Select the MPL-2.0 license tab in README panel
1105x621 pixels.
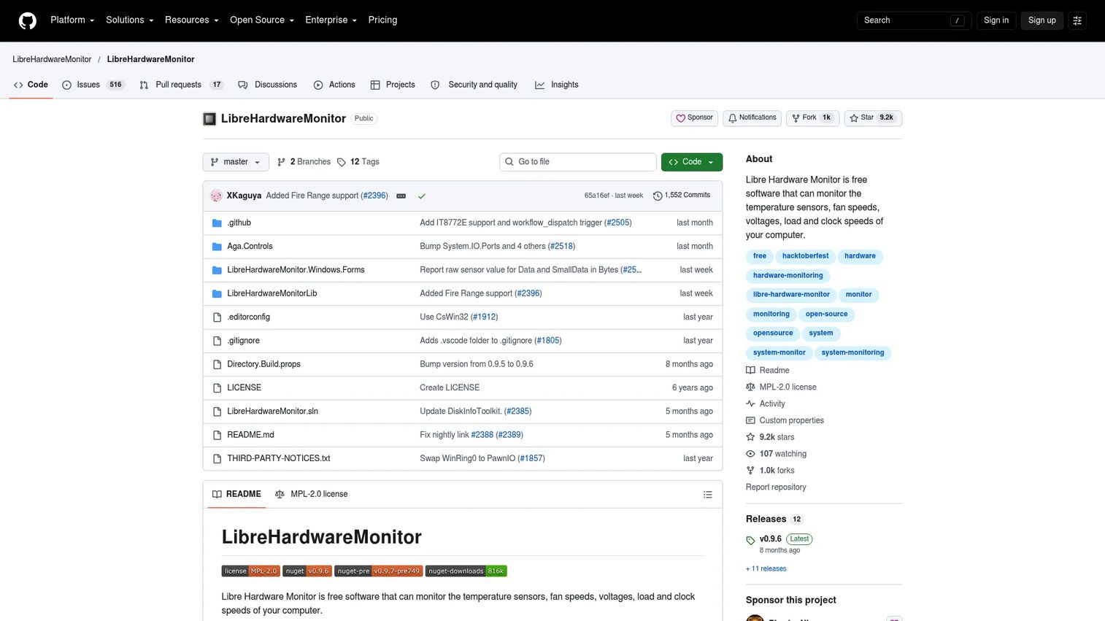[x=312, y=495]
